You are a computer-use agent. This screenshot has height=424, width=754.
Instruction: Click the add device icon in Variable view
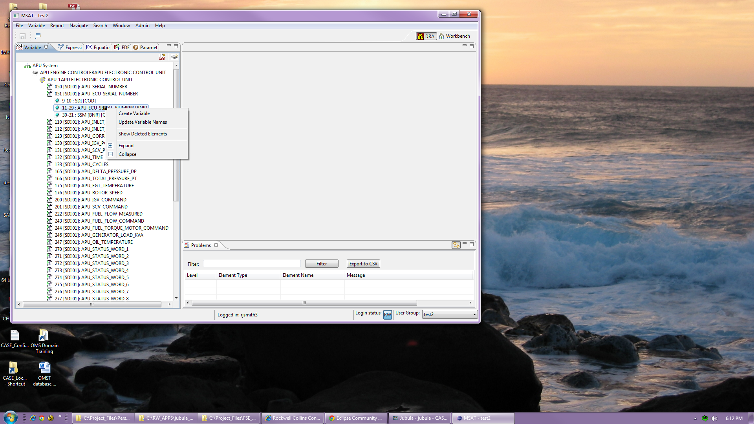(174, 57)
